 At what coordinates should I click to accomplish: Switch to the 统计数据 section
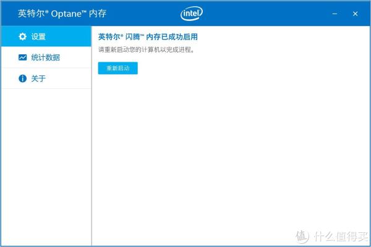(x=46, y=57)
